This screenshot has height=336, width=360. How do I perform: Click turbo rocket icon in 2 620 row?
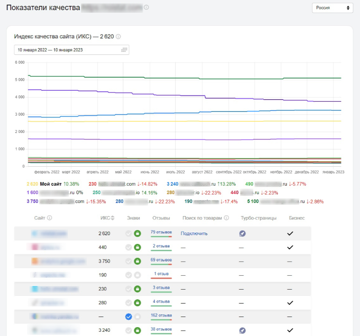click(242, 233)
